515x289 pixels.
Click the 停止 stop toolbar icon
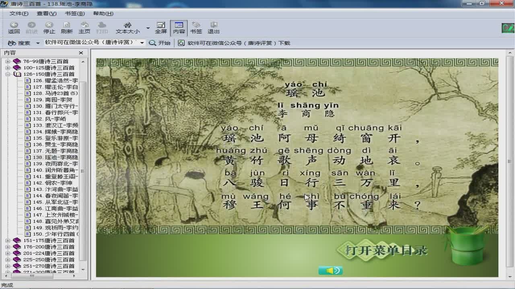[49, 28]
